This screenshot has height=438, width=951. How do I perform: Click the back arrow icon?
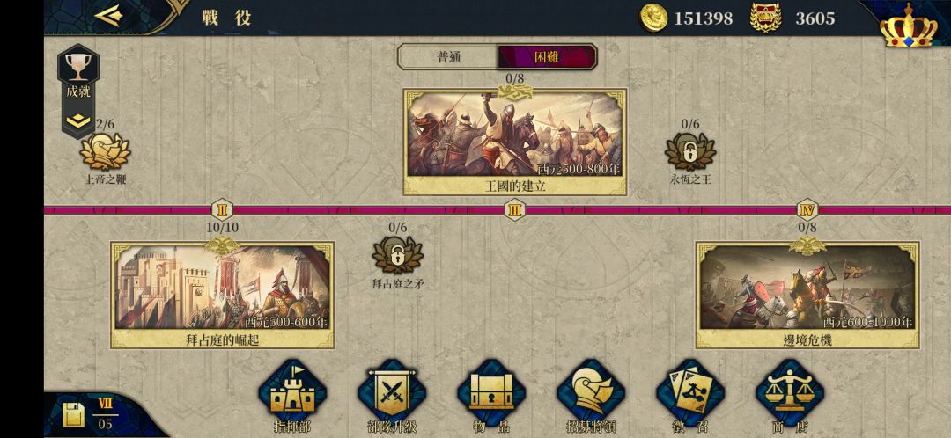109,16
